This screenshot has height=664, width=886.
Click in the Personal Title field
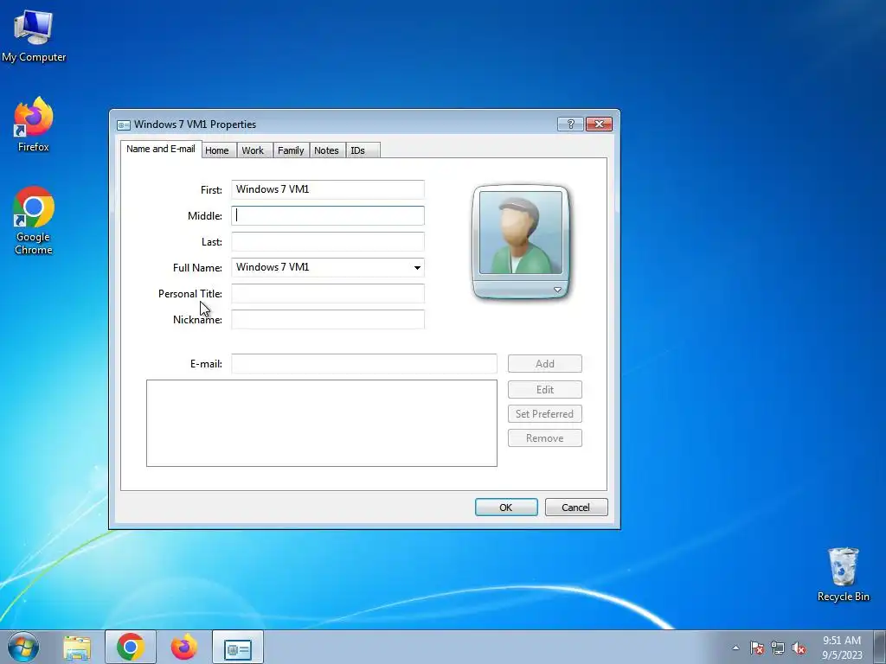[x=328, y=293]
